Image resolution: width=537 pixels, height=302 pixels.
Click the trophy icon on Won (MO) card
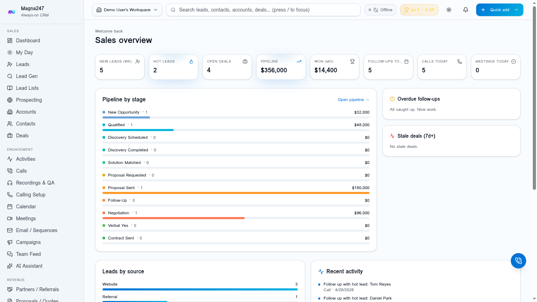[352, 62]
